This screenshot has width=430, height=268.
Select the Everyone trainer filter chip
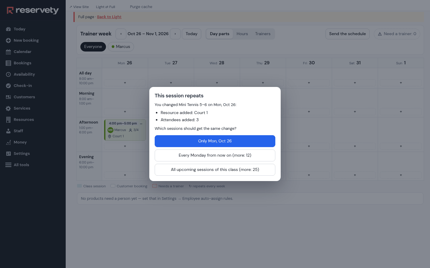tap(93, 47)
